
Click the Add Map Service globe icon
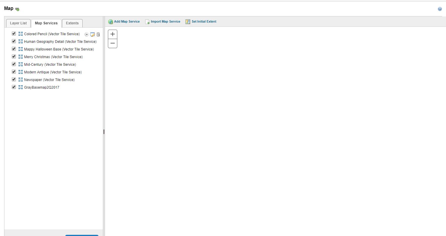point(111,22)
